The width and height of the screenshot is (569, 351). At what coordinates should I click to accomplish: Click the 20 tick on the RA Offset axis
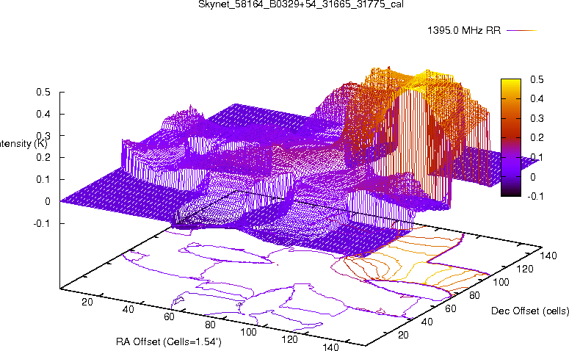click(x=87, y=302)
